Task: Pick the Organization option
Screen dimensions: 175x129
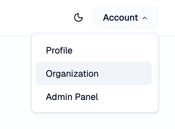Action: point(94,74)
